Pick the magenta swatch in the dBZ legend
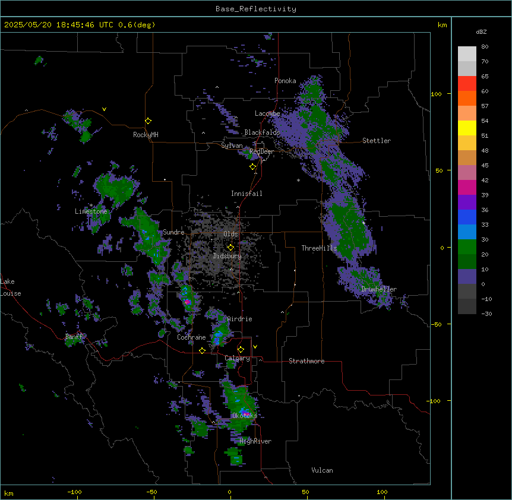Viewport: 512px width, 500px height. coord(467,187)
